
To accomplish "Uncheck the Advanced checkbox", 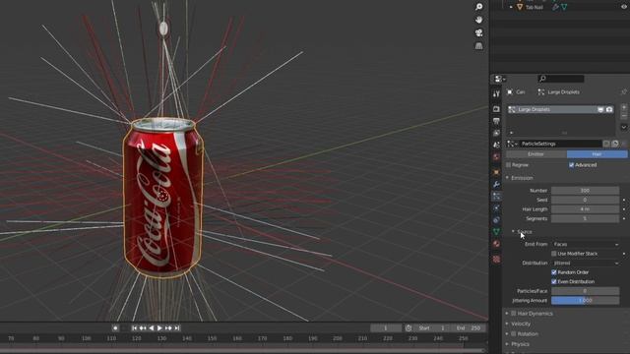I will [x=572, y=165].
